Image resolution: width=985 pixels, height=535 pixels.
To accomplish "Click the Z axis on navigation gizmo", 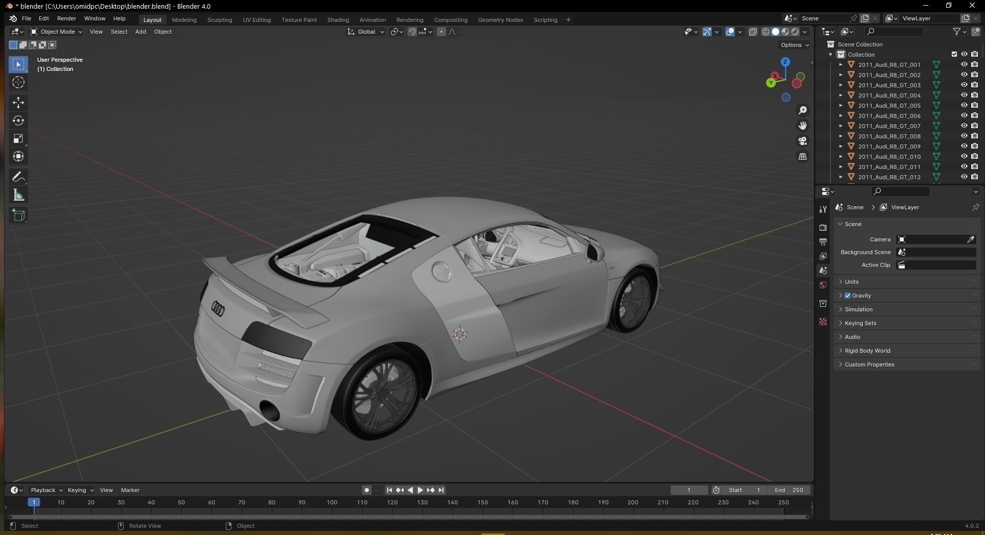I will tap(785, 62).
